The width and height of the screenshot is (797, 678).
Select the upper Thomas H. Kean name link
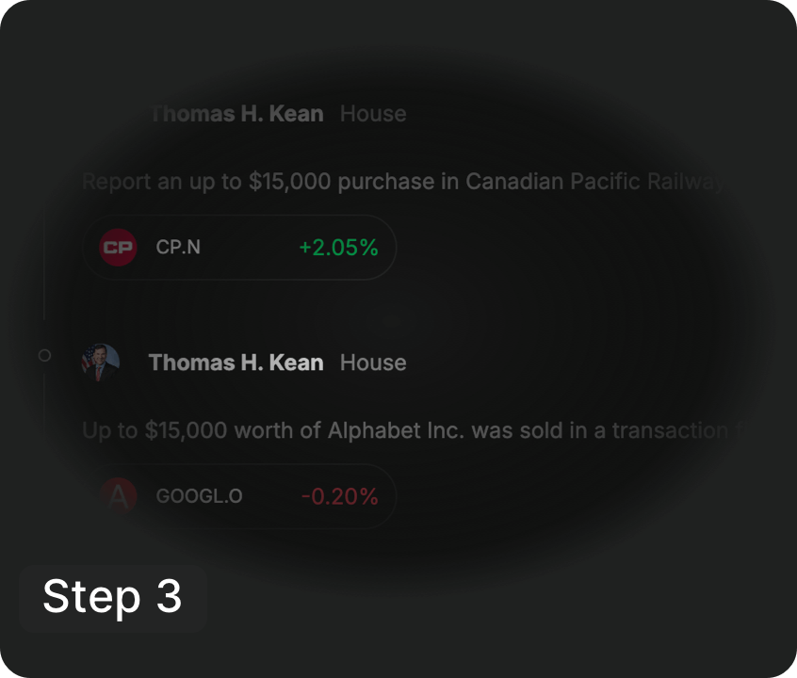235,113
